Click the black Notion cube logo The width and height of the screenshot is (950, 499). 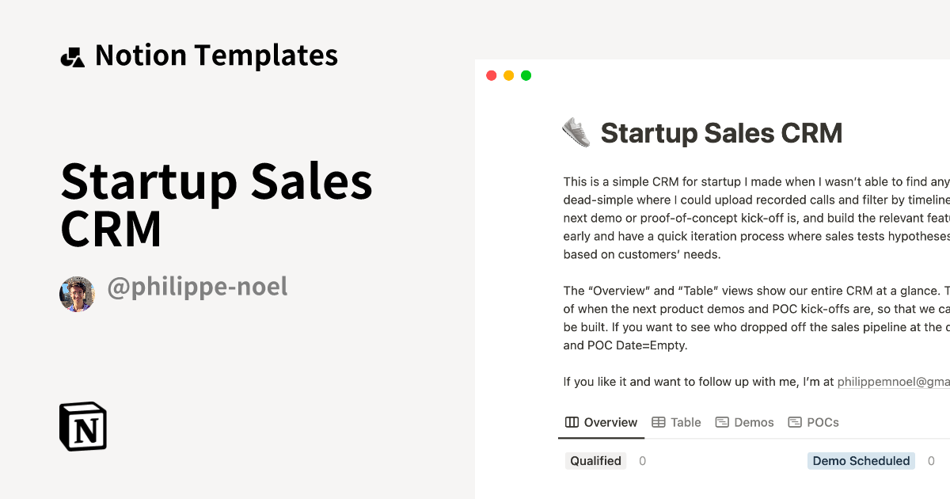pyautogui.click(x=83, y=426)
